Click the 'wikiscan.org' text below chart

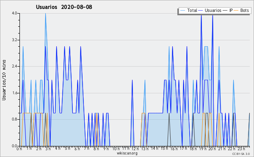pyautogui.click(x=127, y=153)
